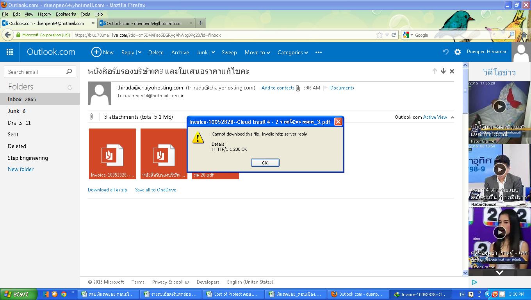Click the Sweep button

coord(229,52)
